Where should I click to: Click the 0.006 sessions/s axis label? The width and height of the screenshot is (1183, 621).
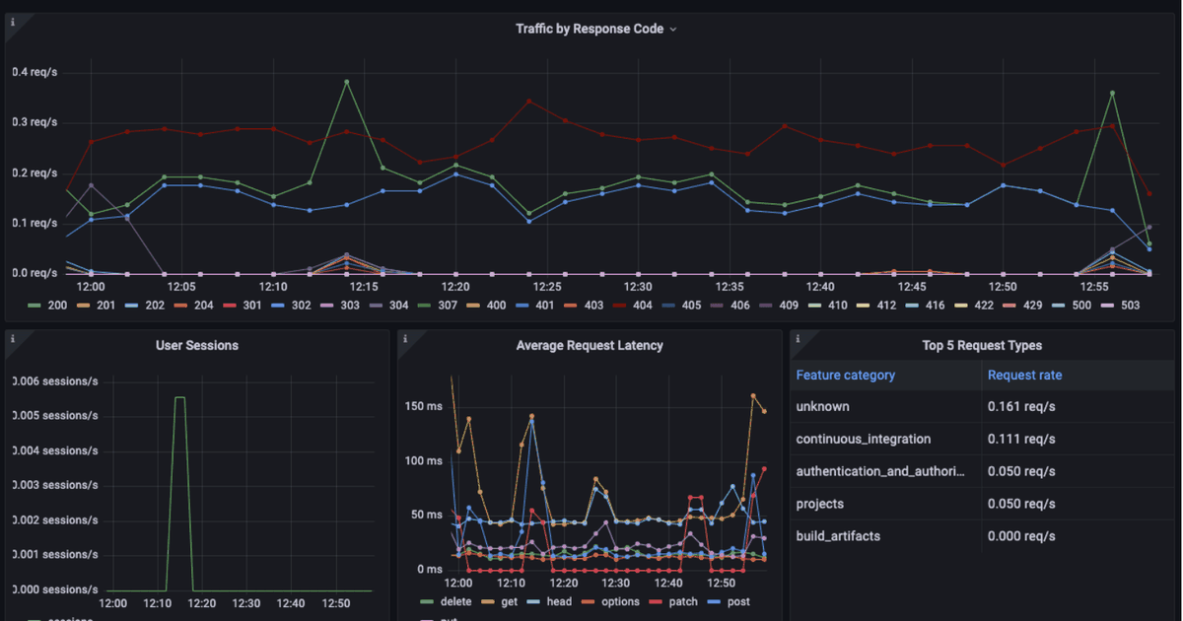55,381
